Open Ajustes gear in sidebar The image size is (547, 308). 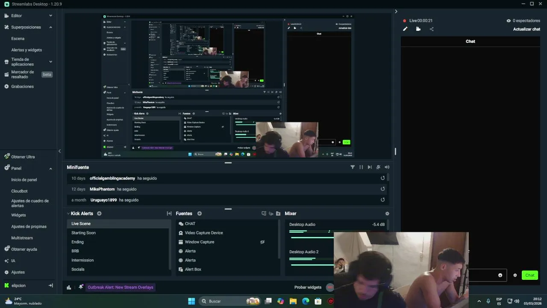tap(6, 272)
